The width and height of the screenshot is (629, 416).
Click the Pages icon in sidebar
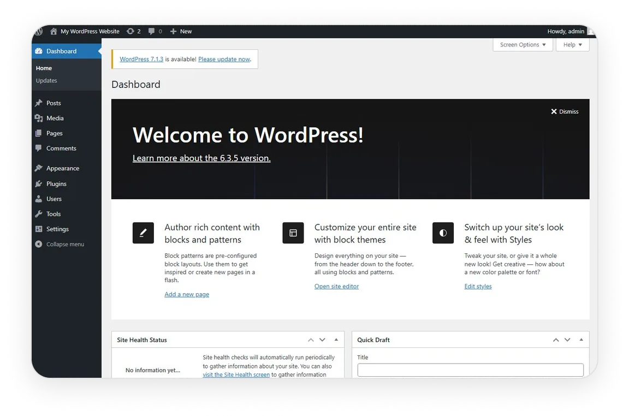click(x=39, y=133)
